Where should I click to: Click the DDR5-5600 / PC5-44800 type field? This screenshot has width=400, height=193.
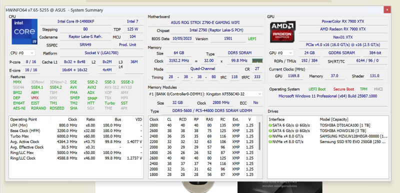pos(211,111)
